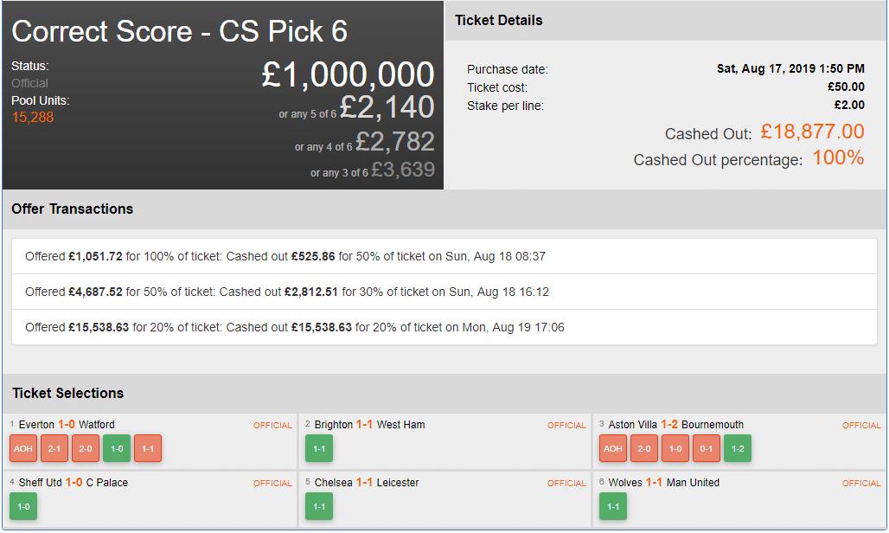Select the 2-1 score chip for Everton match
Viewport: 889px width, 533px height.
pyautogui.click(x=54, y=448)
